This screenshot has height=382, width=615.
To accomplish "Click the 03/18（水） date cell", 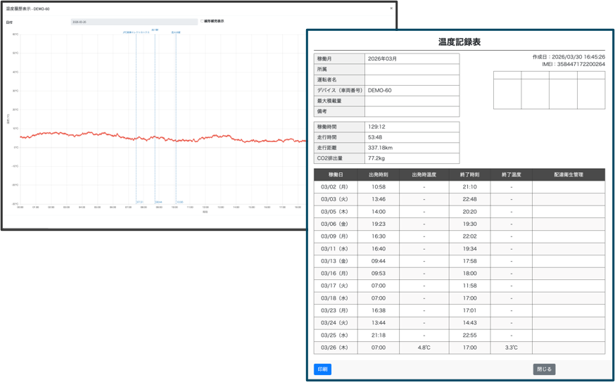I will click(336, 298).
